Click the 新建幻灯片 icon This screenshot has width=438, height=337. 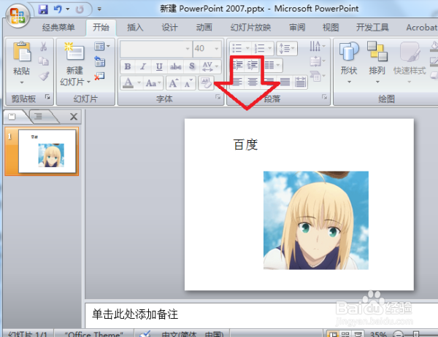click(74, 52)
